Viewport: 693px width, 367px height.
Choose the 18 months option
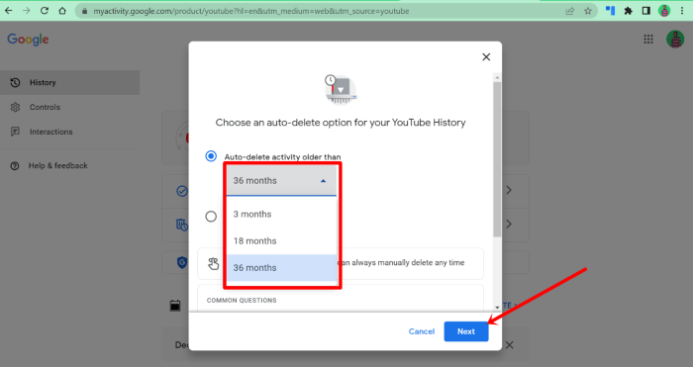[281, 241]
